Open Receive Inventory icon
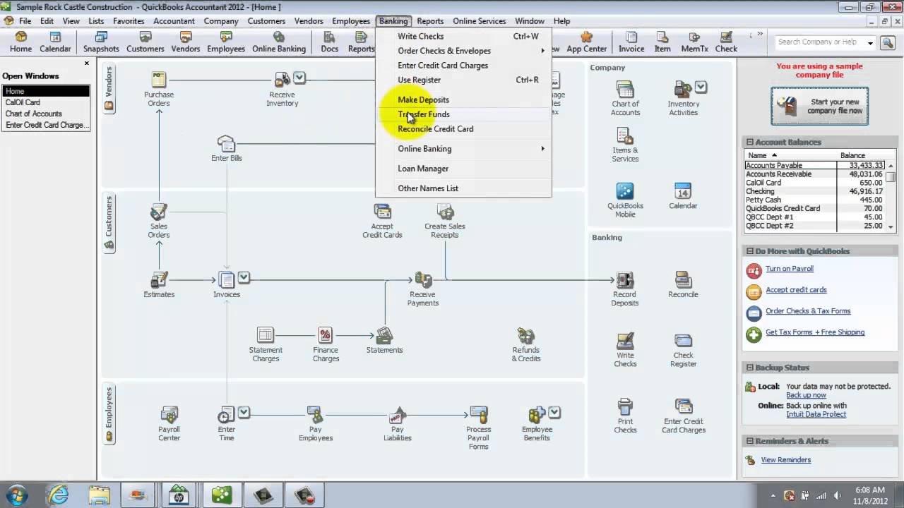 [282, 79]
